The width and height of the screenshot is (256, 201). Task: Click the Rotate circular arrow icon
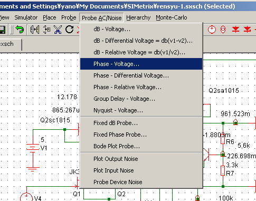[x=69, y=30]
